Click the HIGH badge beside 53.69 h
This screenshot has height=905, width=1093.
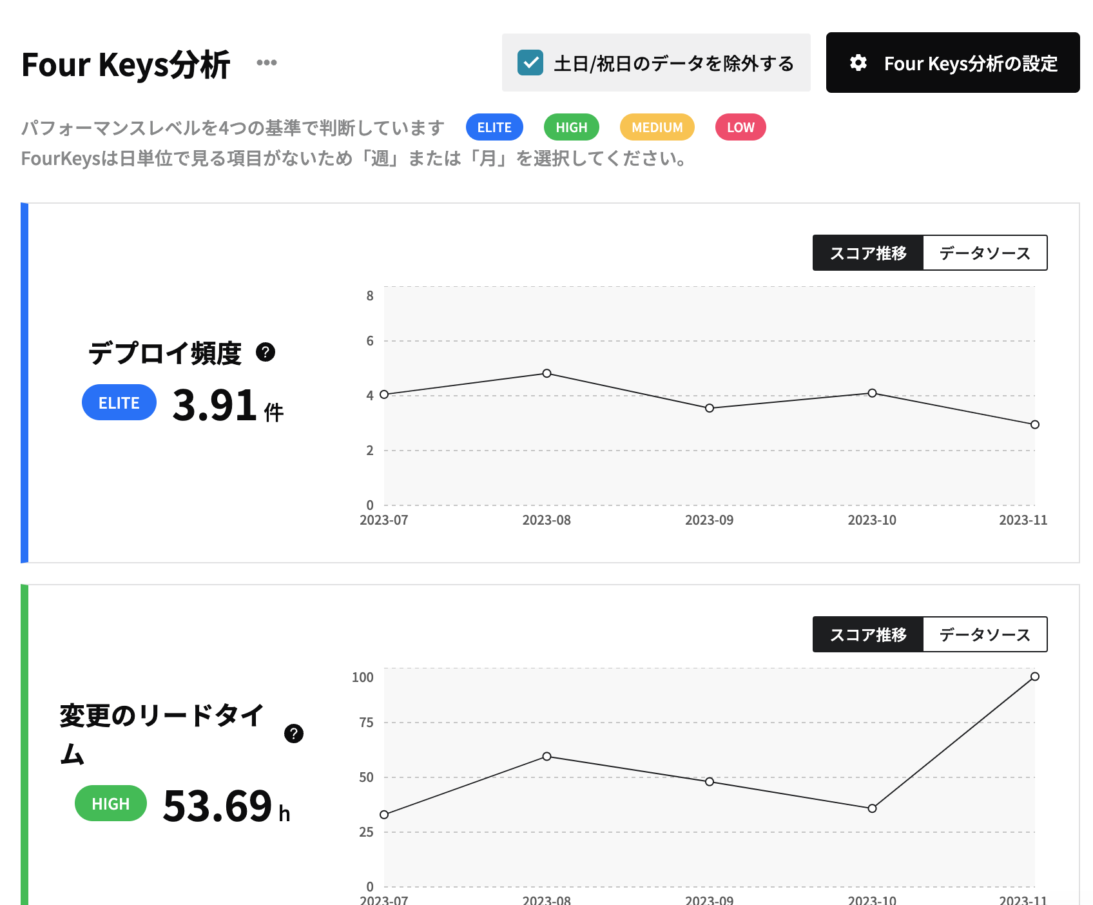[111, 804]
